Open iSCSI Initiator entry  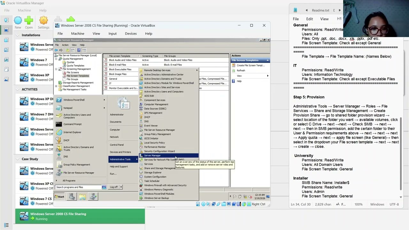point(168,138)
